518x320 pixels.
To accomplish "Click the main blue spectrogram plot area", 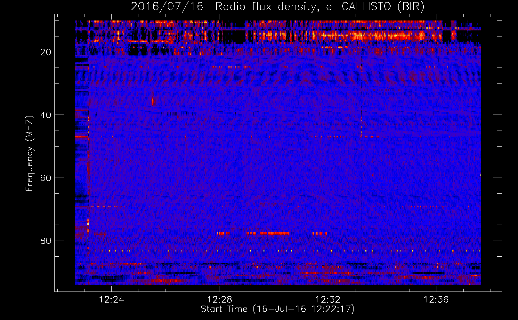I will 278,153.
